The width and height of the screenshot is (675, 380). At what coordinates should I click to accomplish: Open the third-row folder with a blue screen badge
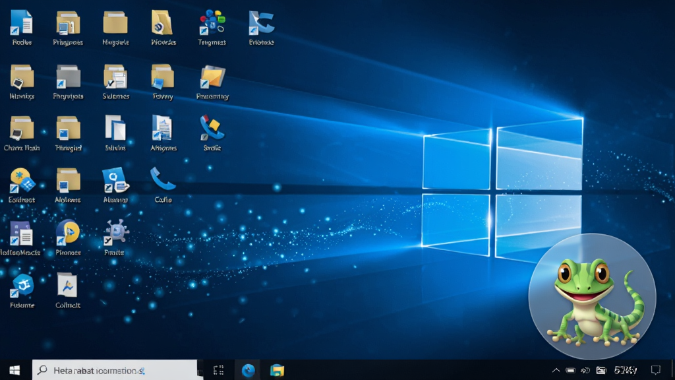[68, 129]
